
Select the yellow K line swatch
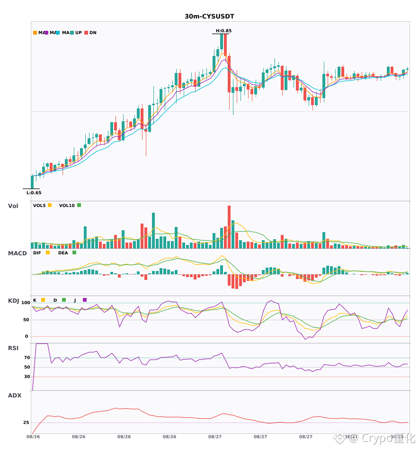(x=43, y=300)
